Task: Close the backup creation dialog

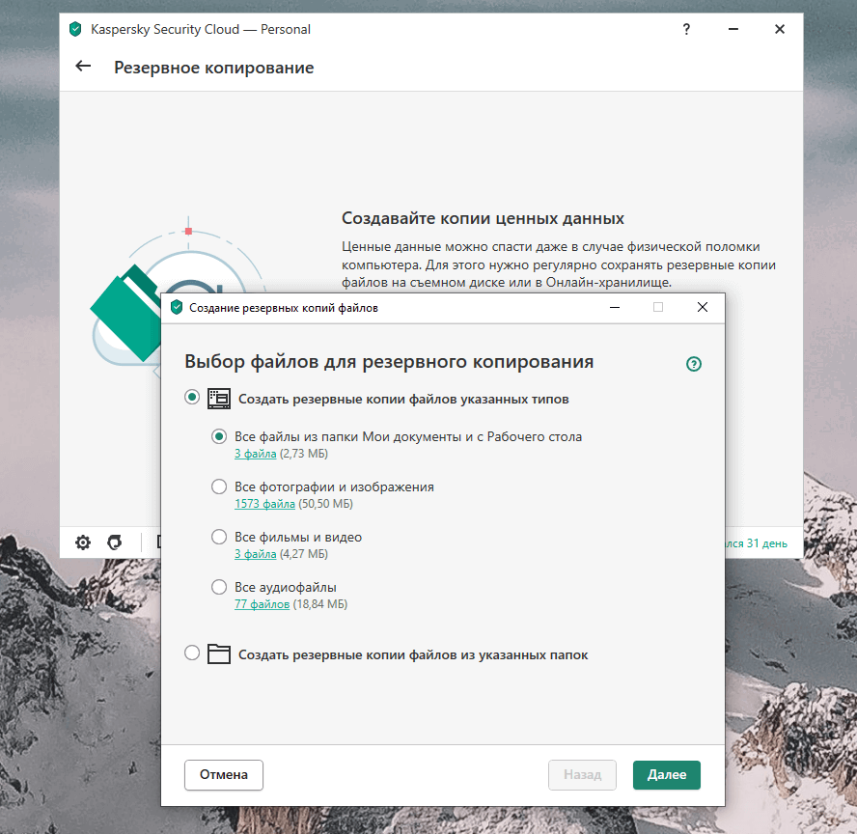Action: click(x=703, y=308)
